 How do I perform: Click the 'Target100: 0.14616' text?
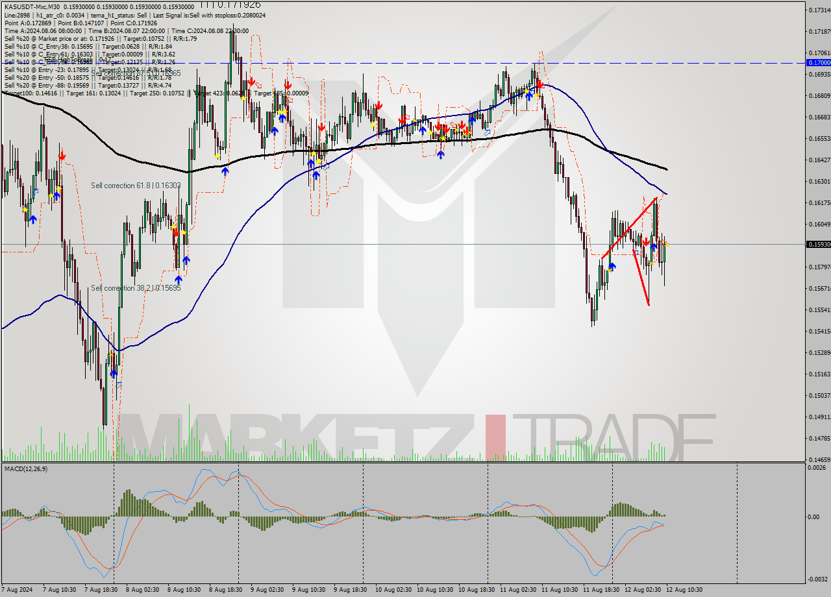pyautogui.click(x=30, y=93)
